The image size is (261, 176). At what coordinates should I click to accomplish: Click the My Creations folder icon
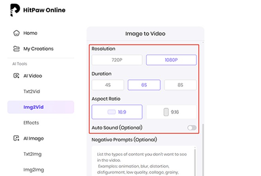(16, 49)
